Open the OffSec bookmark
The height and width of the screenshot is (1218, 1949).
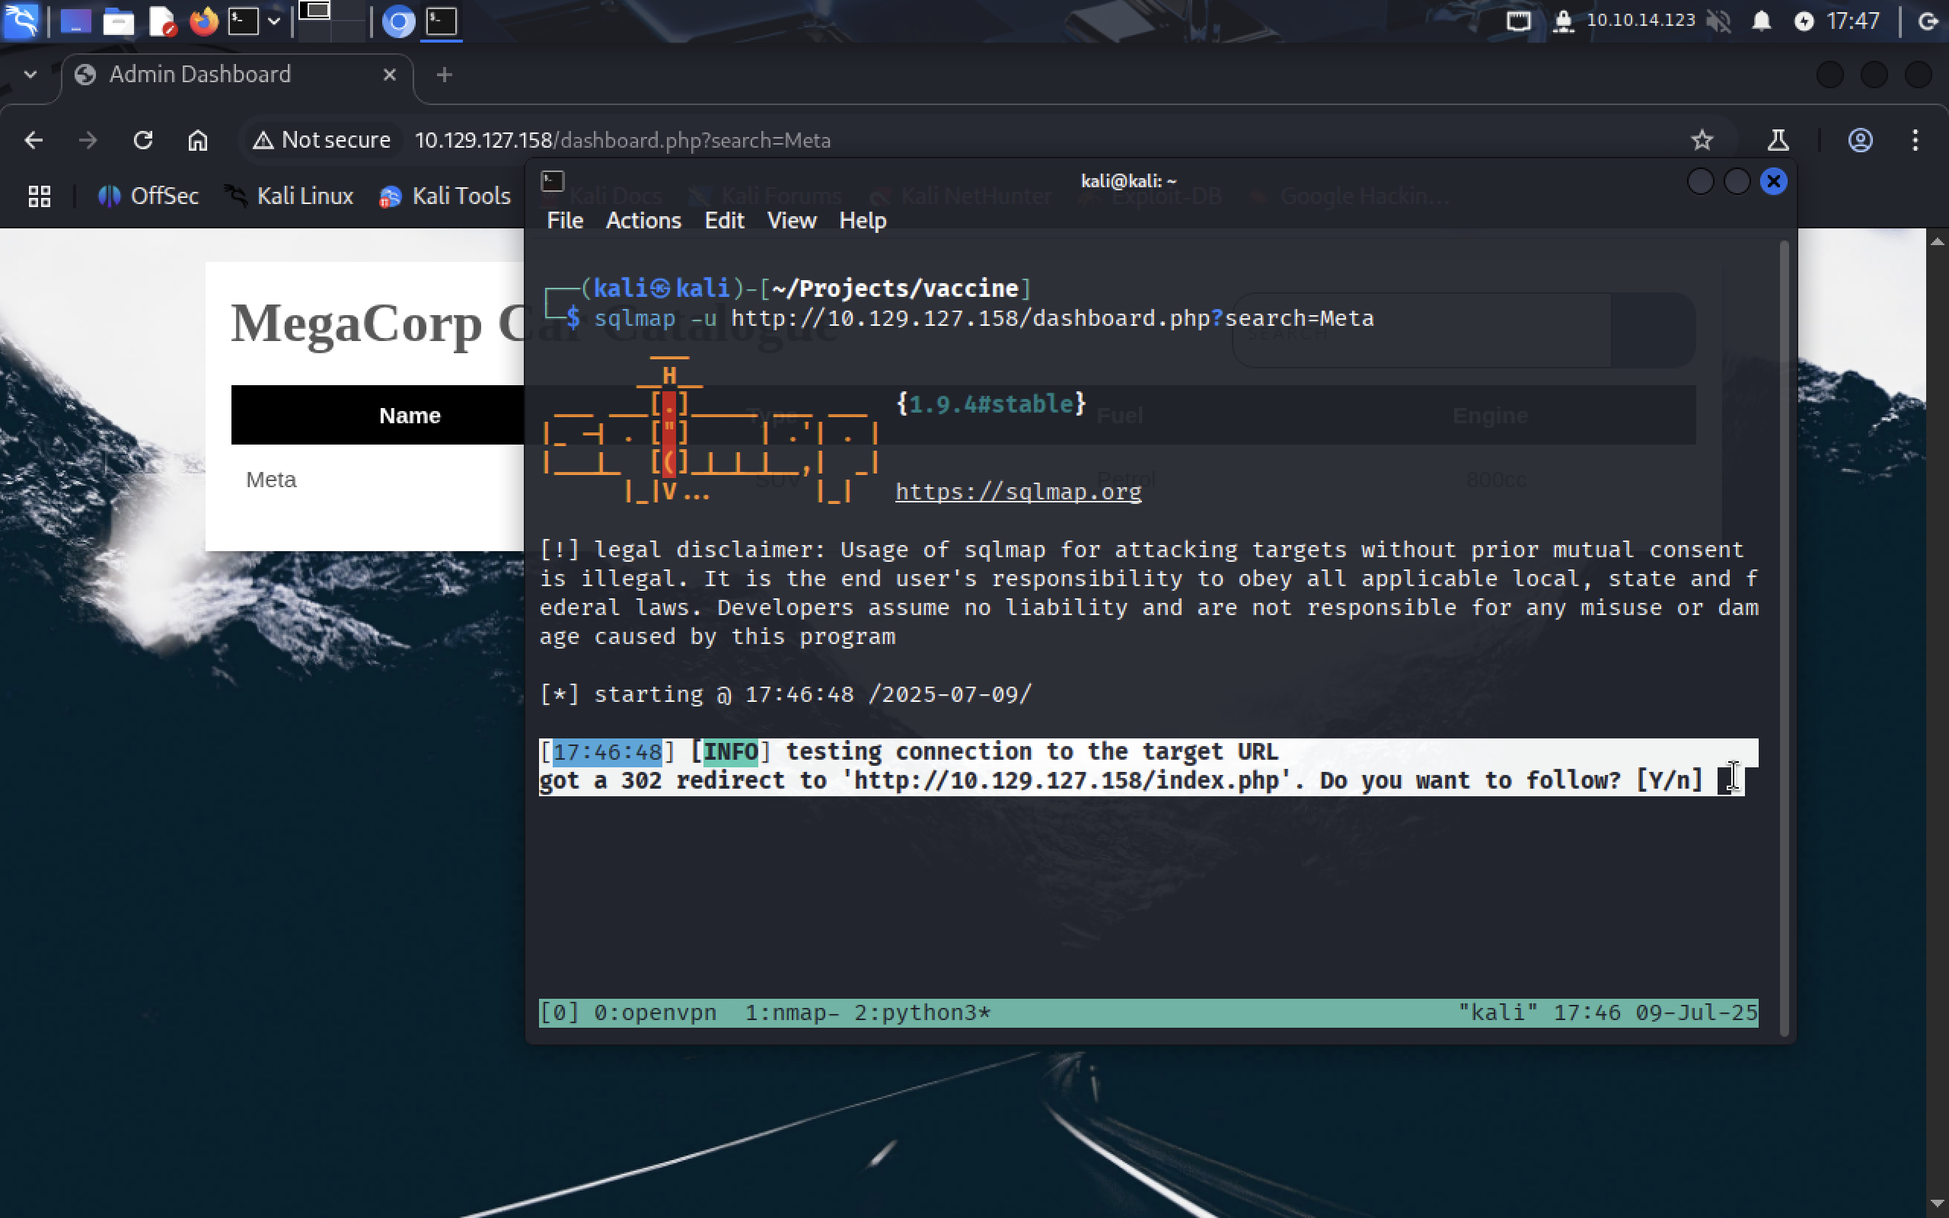pyautogui.click(x=148, y=196)
